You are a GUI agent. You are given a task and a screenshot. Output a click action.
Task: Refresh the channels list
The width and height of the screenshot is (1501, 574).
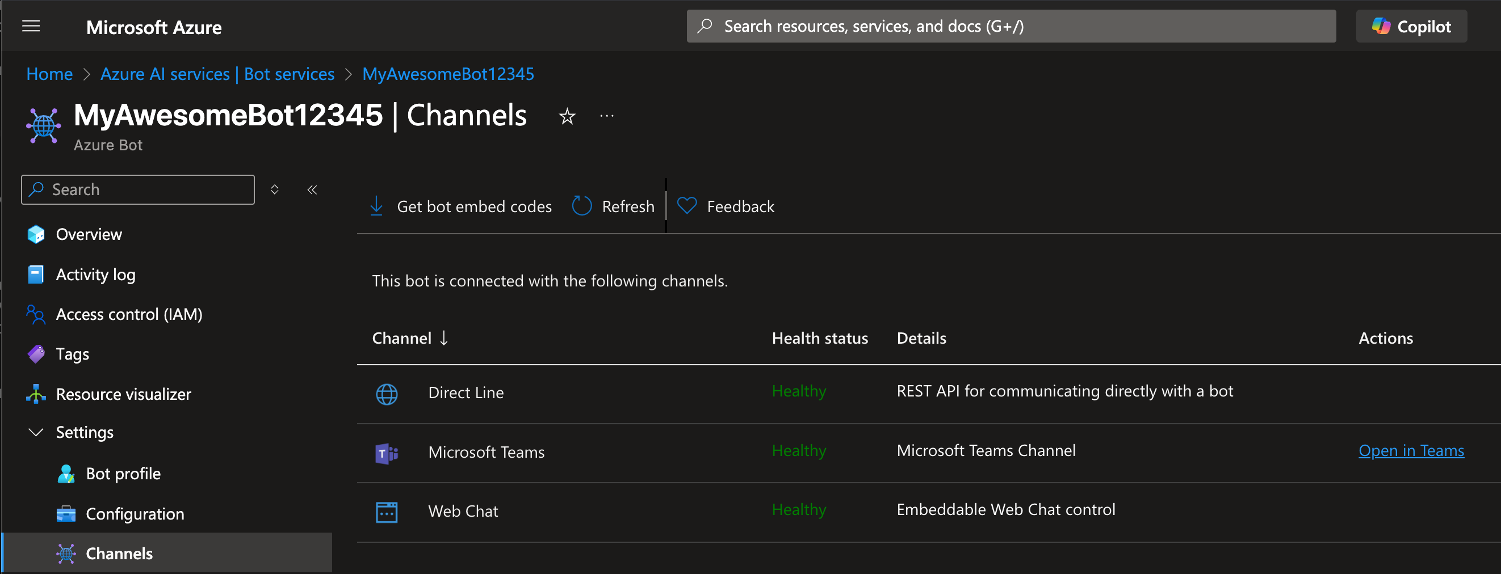[x=613, y=206]
